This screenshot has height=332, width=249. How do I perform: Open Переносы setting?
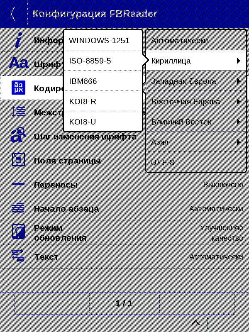point(124,184)
